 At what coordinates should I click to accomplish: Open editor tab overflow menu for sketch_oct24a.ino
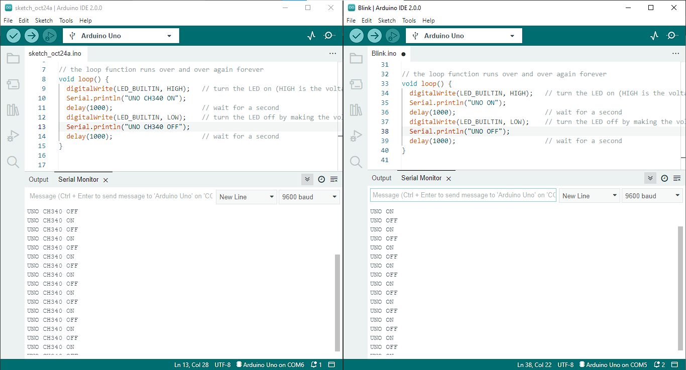(332, 53)
